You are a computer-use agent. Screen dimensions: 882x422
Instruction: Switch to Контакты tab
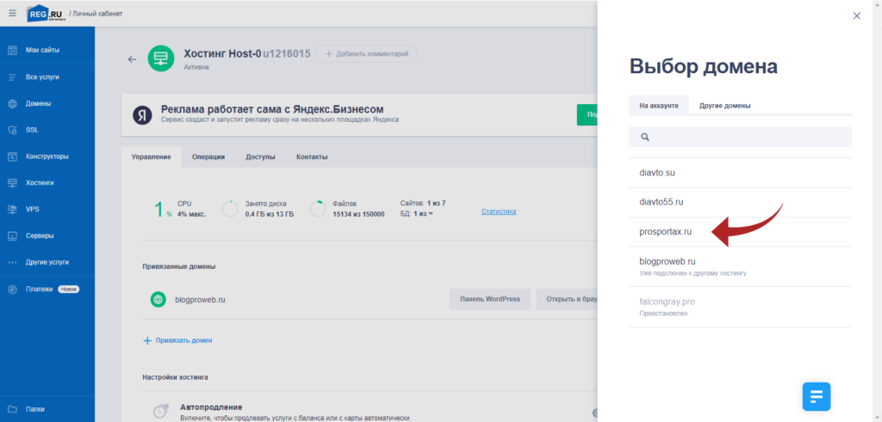tap(312, 157)
